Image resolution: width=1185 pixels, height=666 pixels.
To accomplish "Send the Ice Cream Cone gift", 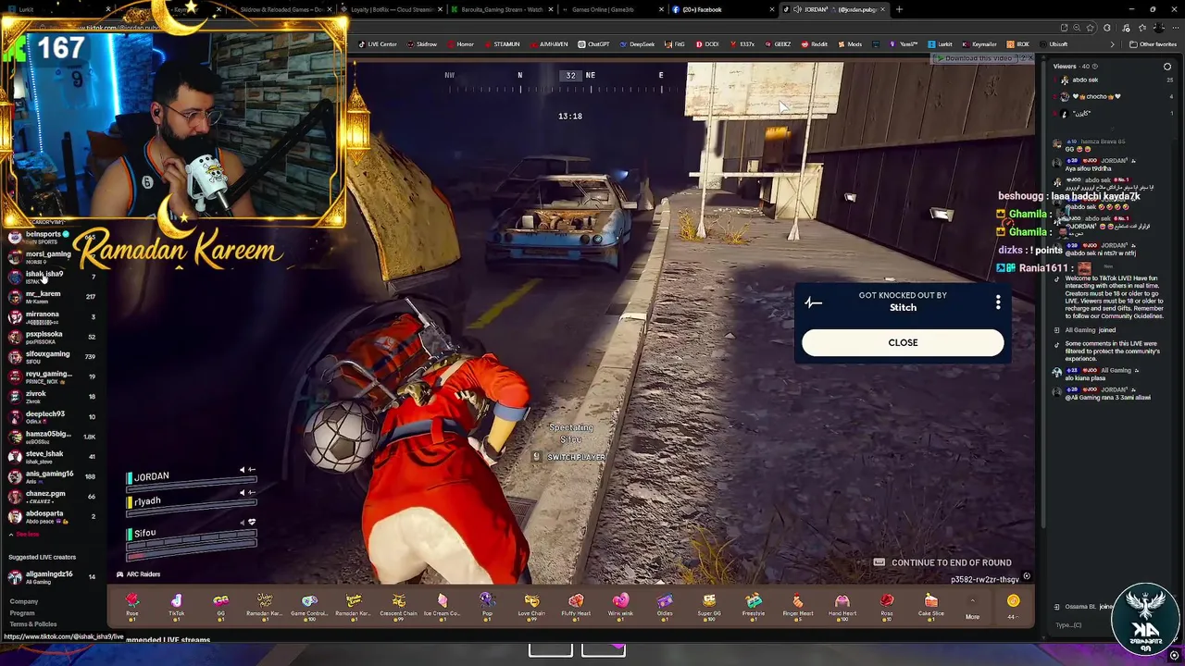I will tap(443, 605).
